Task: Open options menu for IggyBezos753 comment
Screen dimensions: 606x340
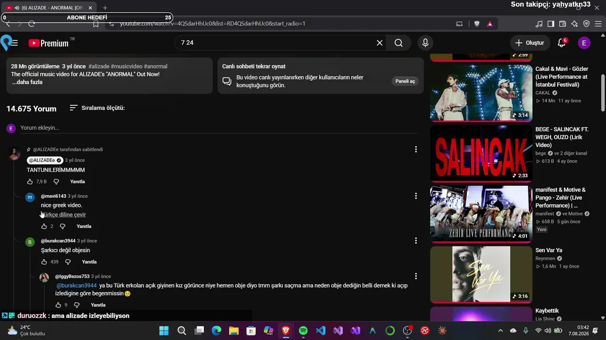Action: click(x=416, y=276)
